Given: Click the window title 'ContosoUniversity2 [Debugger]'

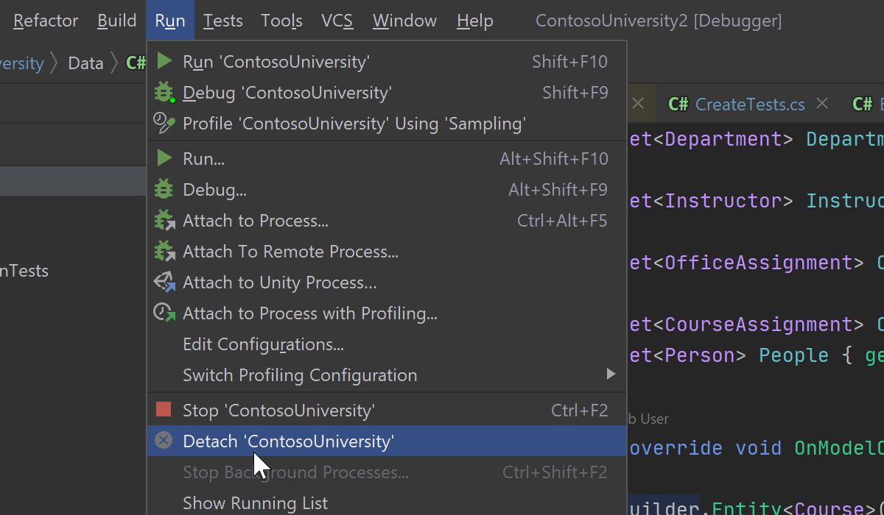Looking at the screenshot, I should [x=659, y=21].
